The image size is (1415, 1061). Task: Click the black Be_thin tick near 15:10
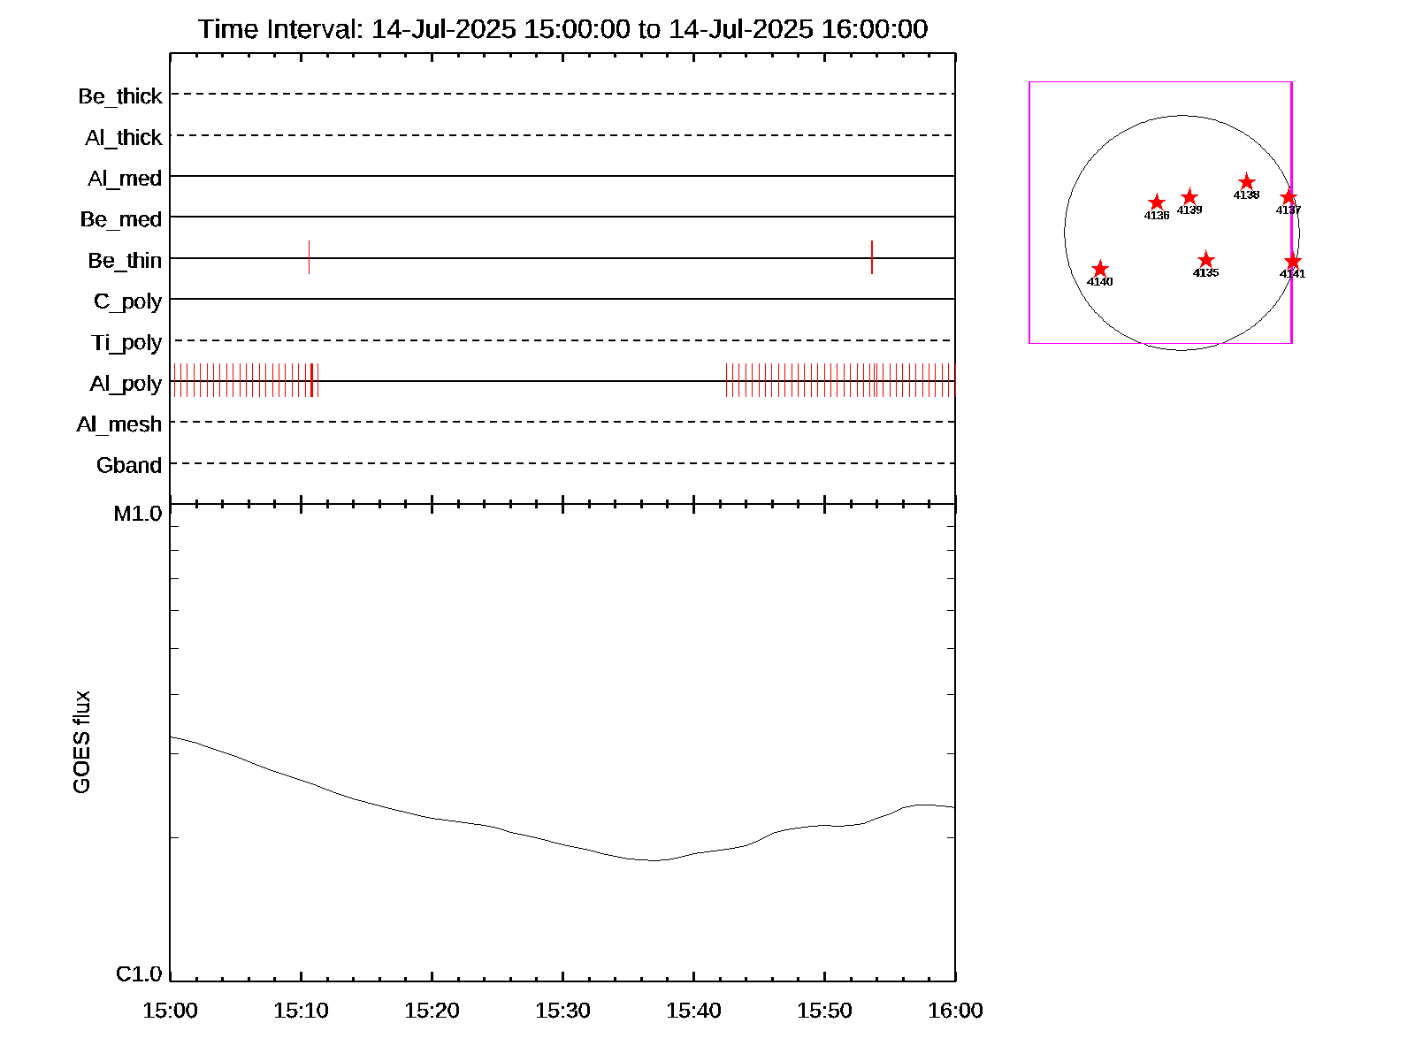pos(309,257)
